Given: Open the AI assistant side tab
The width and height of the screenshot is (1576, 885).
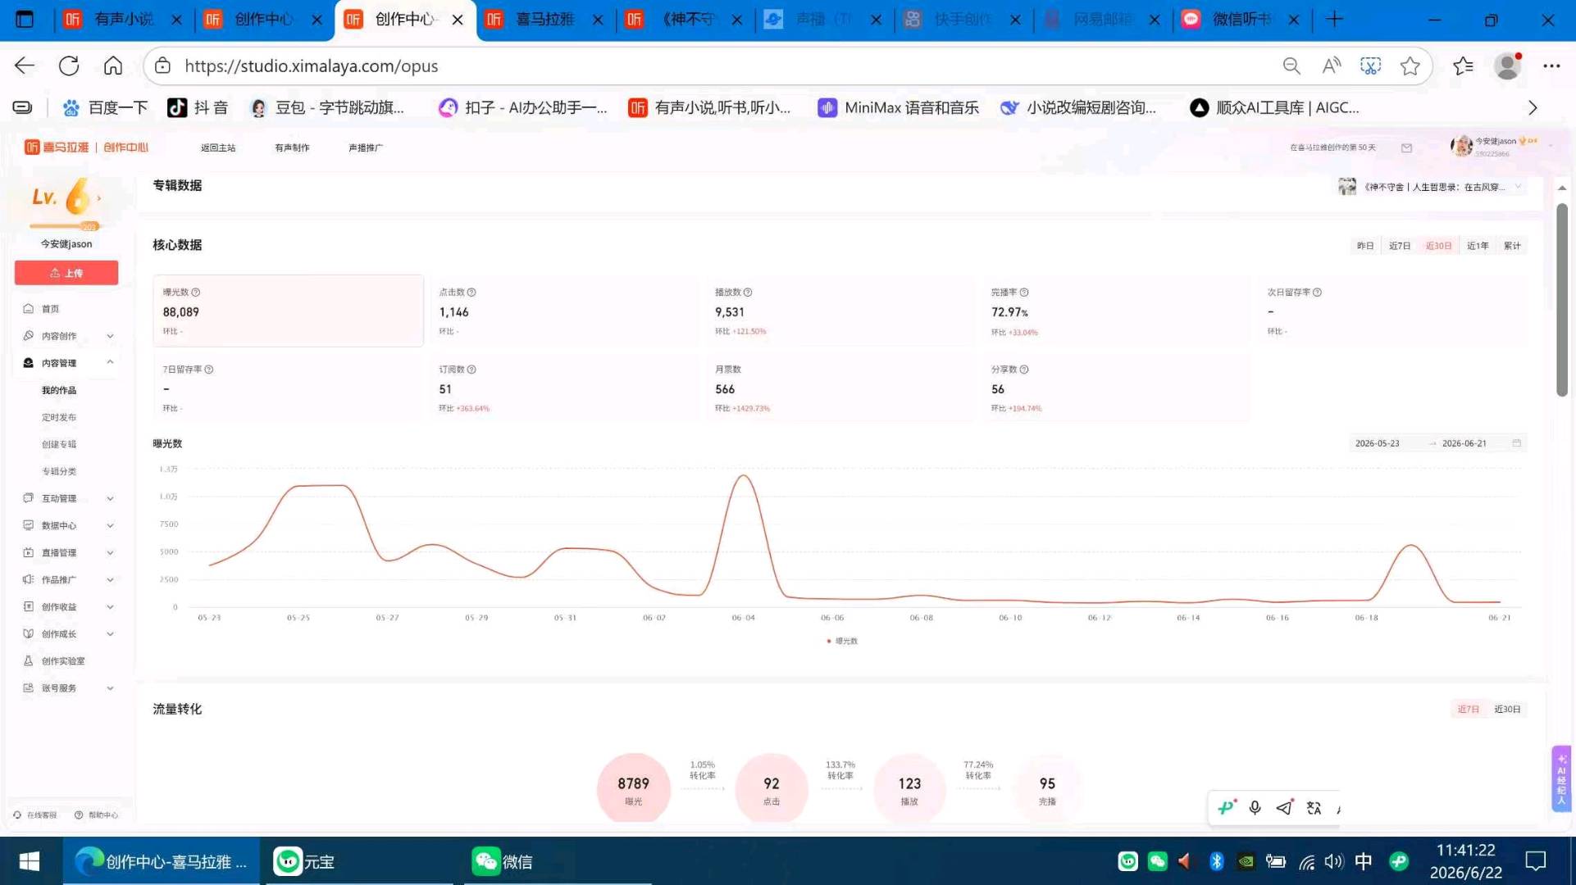Looking at the screenshot, I should (x=1561, y=778).
